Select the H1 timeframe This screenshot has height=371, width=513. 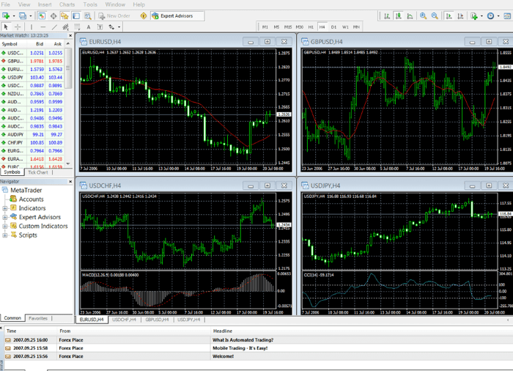pyautogui.click(x=311, y=27)
